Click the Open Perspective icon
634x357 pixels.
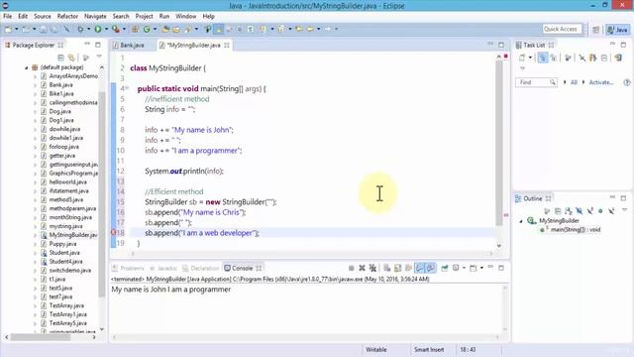pyautogui.click(x=596, y=30)
